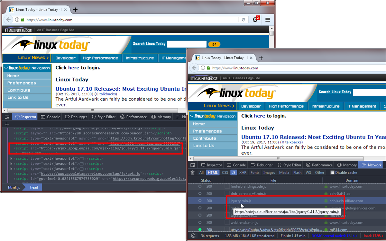Screen dimensions: 386x241
Task: Click the go search button
Action: coord(214,44)
